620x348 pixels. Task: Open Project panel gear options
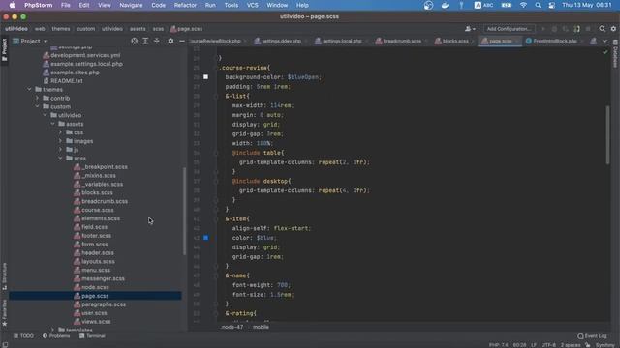(x=170, y=41)
